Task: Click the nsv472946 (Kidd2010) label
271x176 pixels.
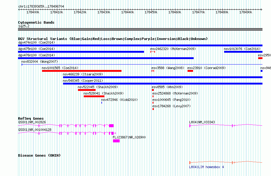Action: point(119,100)
